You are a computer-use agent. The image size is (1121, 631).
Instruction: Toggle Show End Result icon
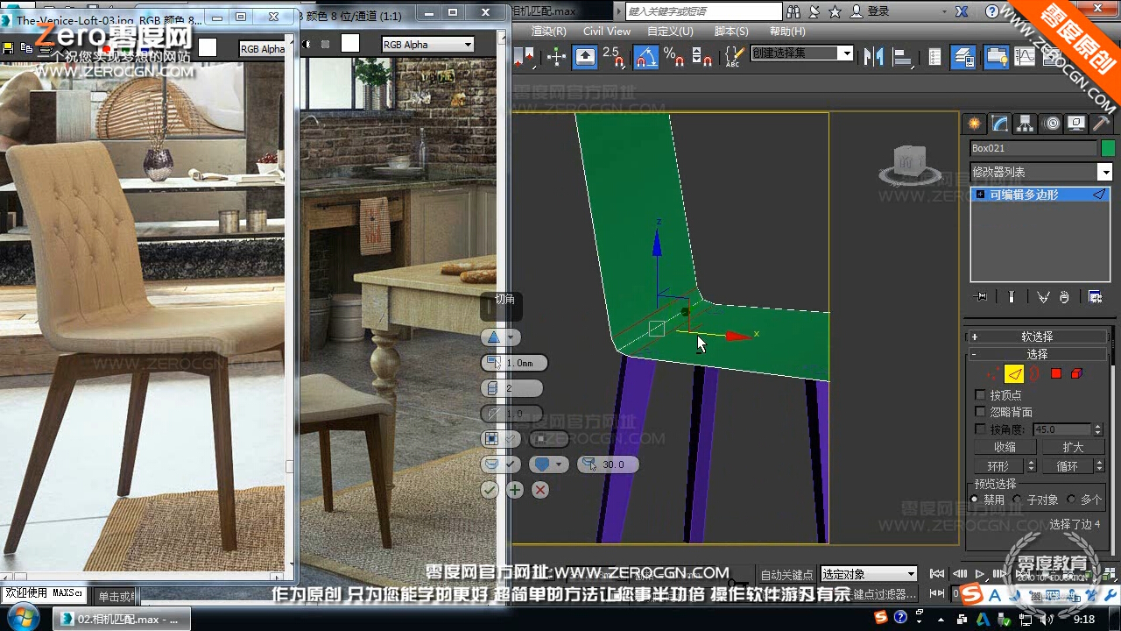point(1012,297)
